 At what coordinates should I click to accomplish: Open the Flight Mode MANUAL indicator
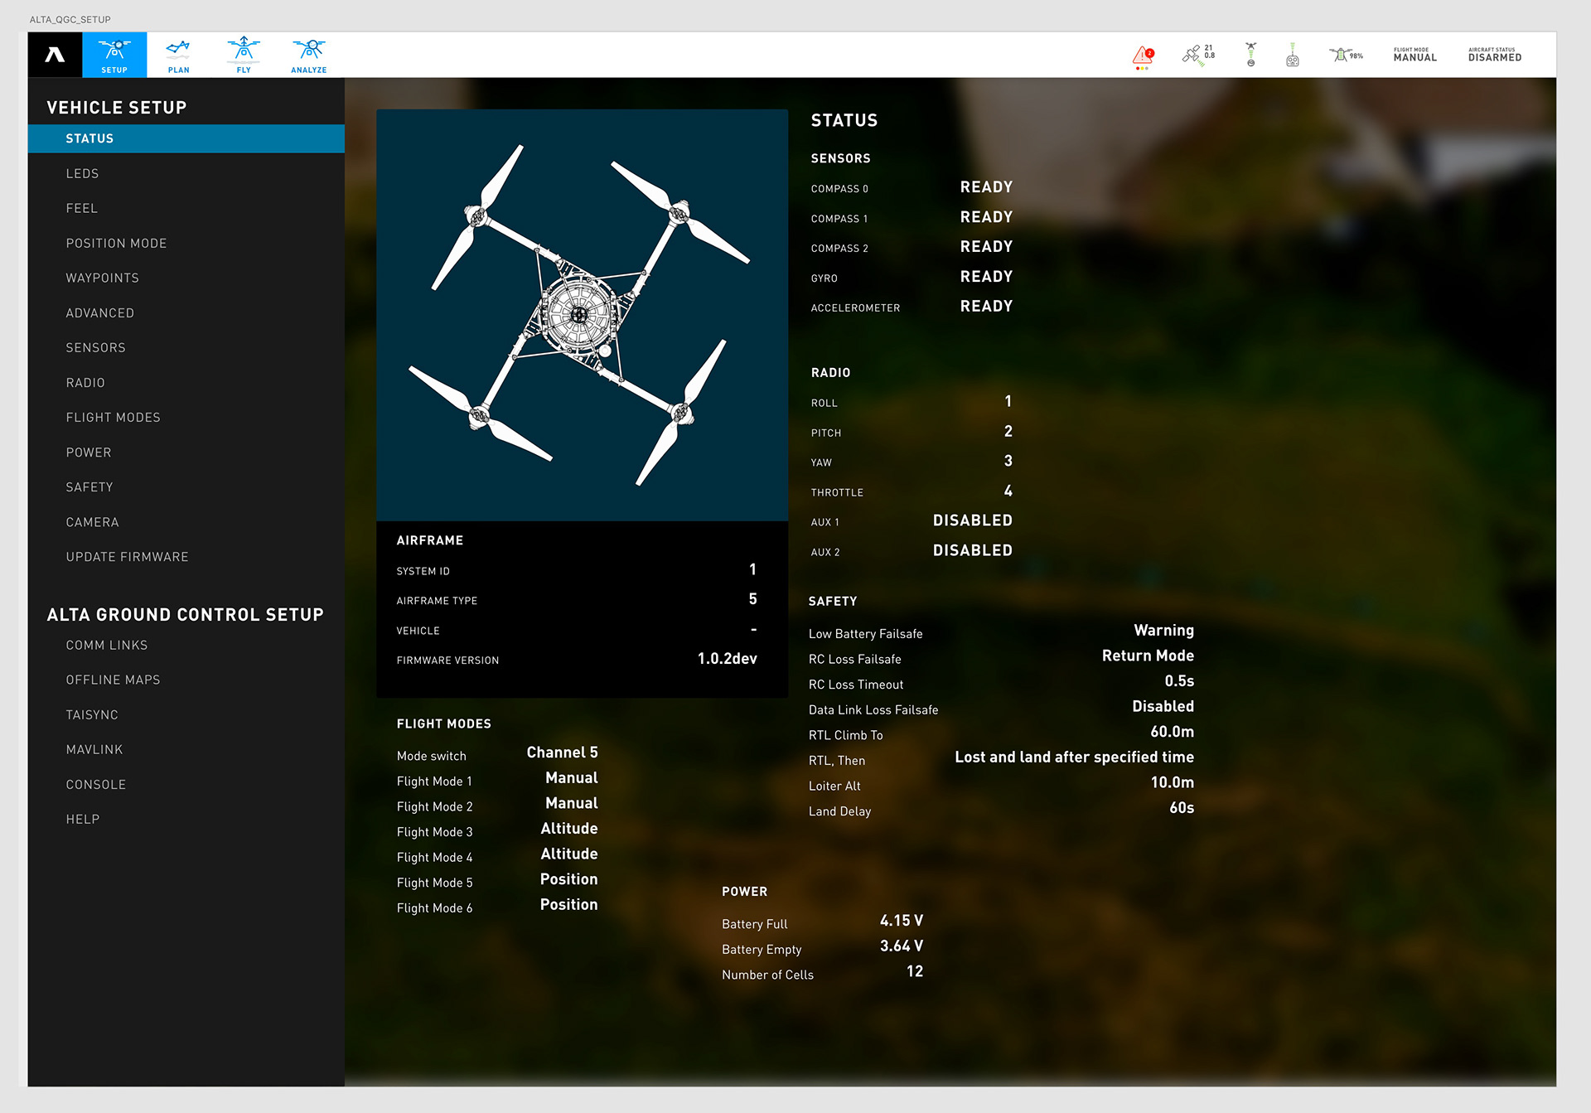coord(1414,55)
